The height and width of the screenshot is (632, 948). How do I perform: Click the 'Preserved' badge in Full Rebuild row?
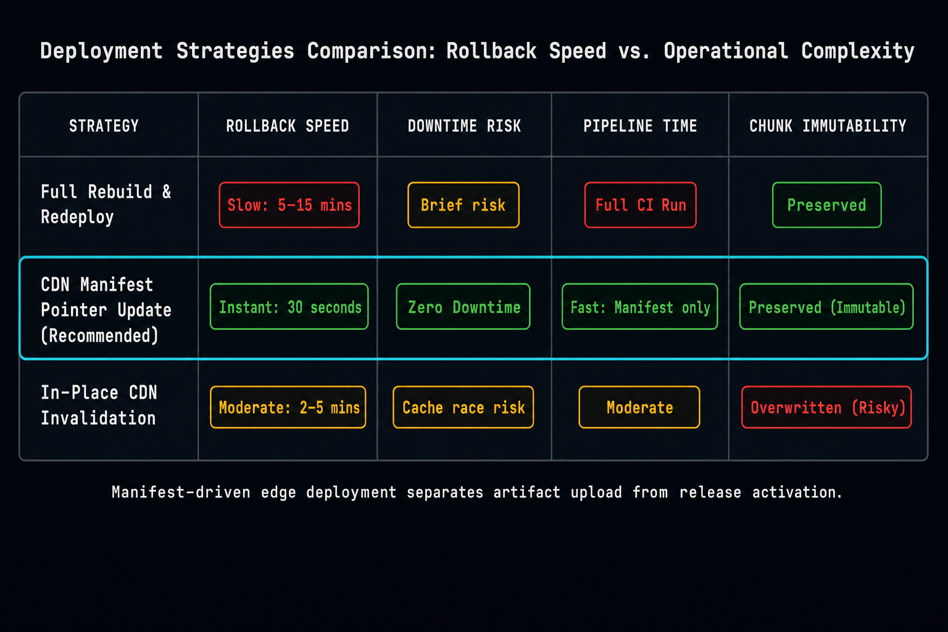click(x=827, y=205)
